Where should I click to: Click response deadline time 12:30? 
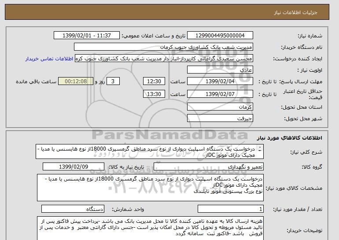154,81
